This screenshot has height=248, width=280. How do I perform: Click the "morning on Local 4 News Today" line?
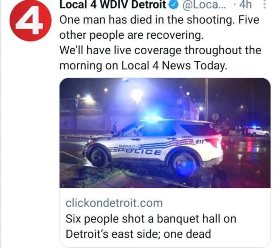(143, 65)
